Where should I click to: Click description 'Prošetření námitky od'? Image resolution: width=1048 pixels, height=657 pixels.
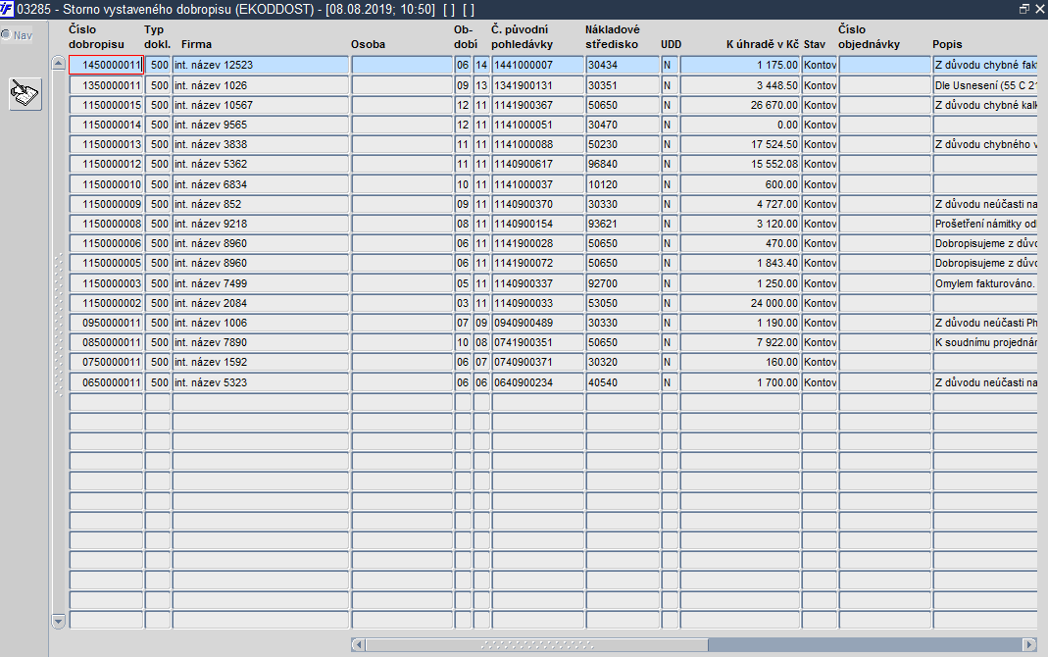(985, 224)
